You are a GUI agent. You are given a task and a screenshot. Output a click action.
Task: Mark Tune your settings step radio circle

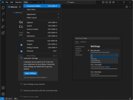[22, 58]
